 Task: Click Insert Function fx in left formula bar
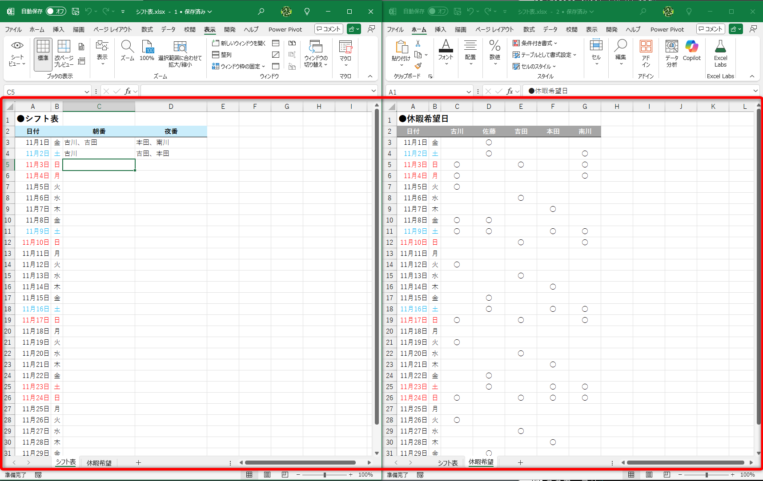pos(128,91)
